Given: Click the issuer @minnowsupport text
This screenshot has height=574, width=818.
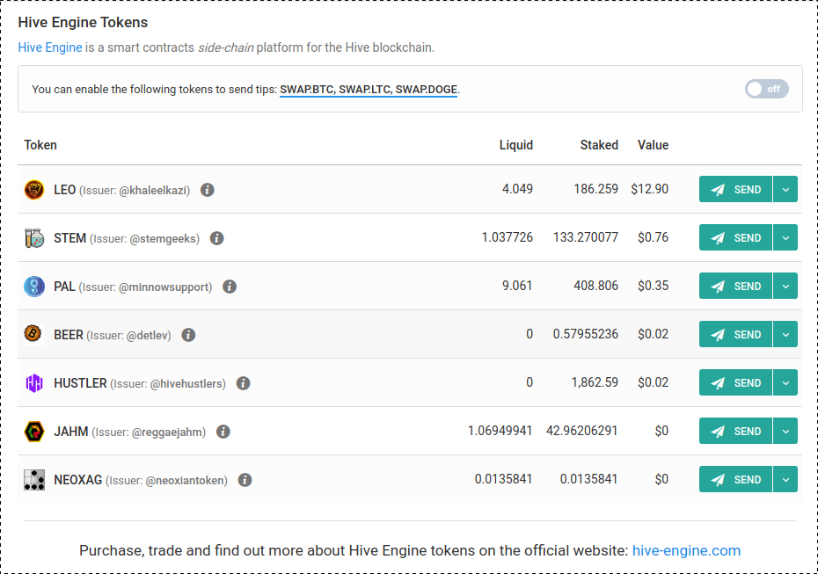Looking at the screenshot, I should point(164,287).
